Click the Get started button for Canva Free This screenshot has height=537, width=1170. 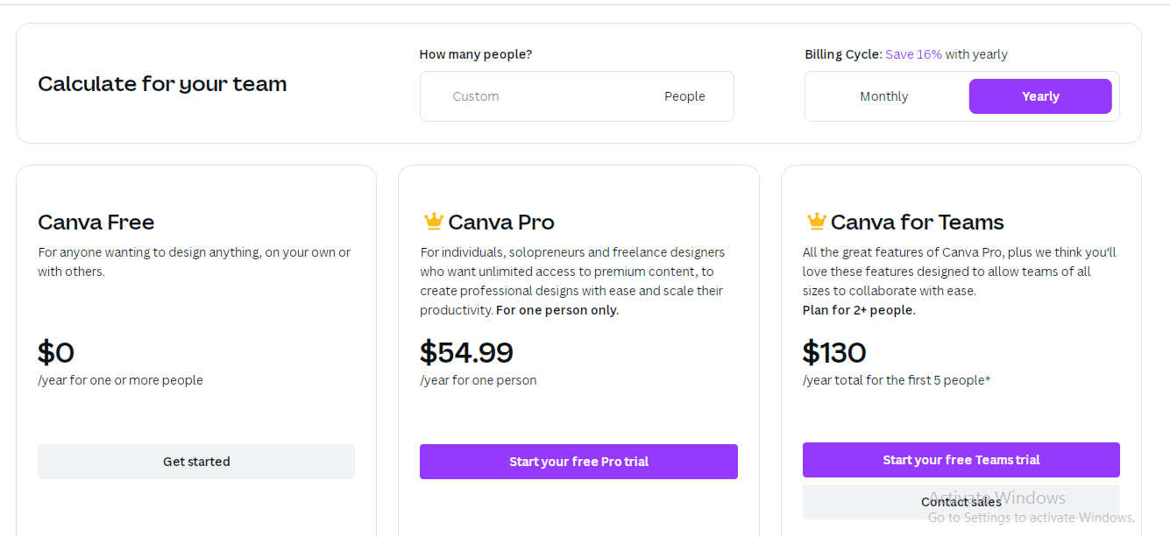196,462
